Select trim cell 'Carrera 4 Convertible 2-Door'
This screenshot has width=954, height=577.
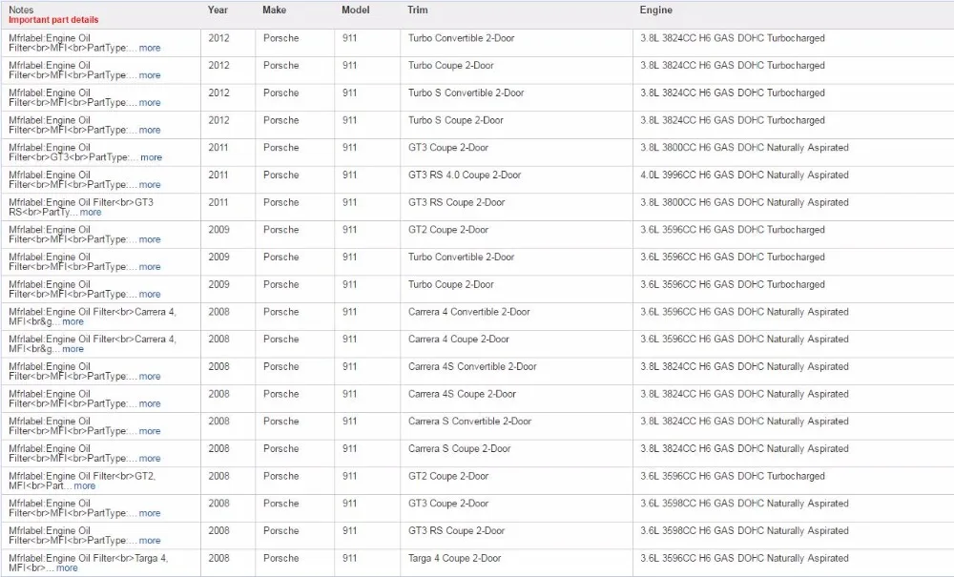(x=469, y=311)
